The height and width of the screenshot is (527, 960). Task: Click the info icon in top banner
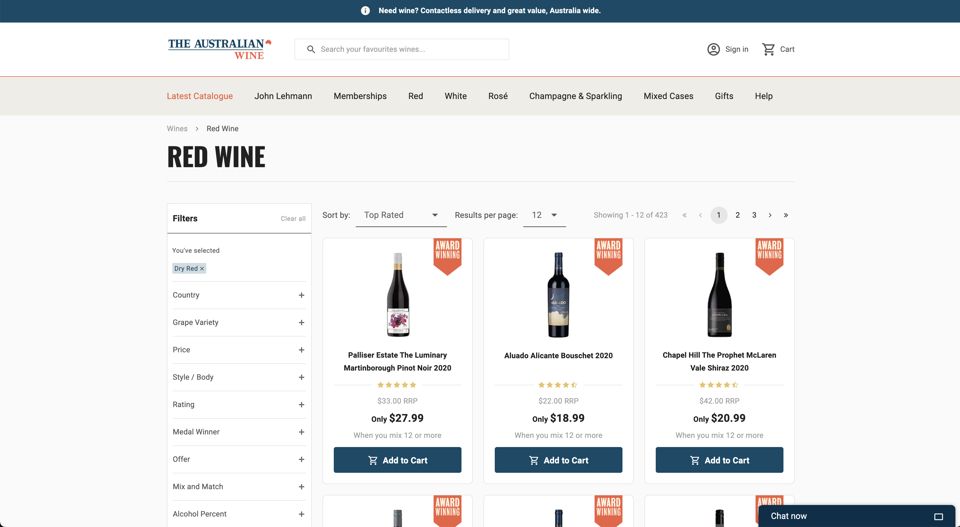pyautogui.click(x=365, y=10)
